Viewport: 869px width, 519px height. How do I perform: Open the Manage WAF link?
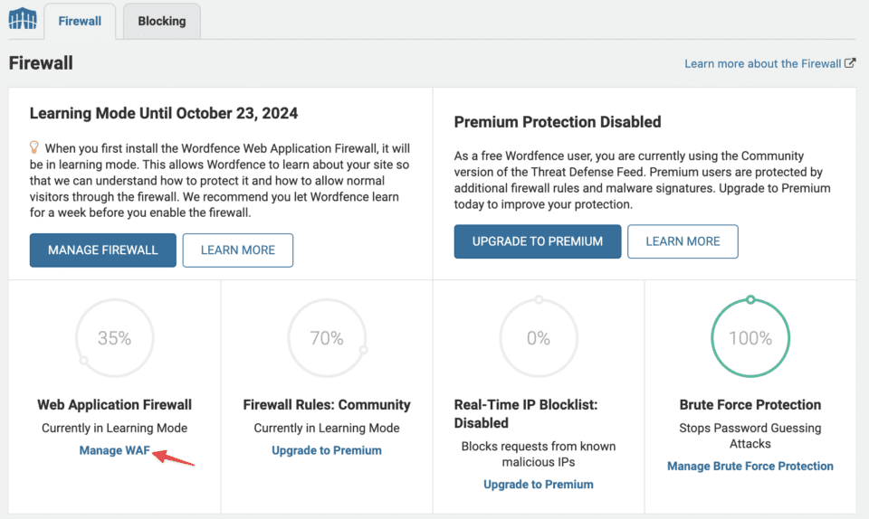(114, 450)
